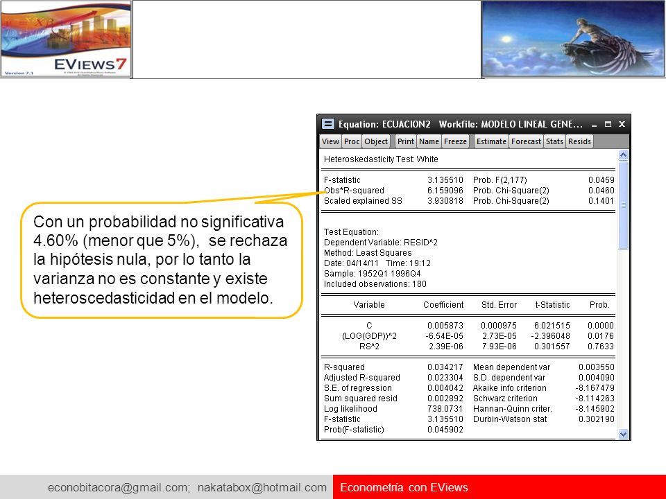Screen dimensions: 666x499
Task: Click the Akaike info criterion value -8.167479
Action: click(x=595, y=388)
